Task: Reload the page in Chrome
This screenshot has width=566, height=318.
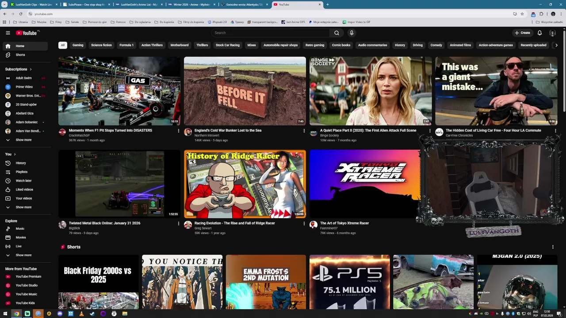Action: coord(20,14)
